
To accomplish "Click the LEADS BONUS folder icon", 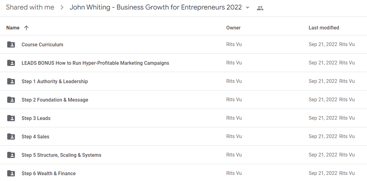I will 11,63.
